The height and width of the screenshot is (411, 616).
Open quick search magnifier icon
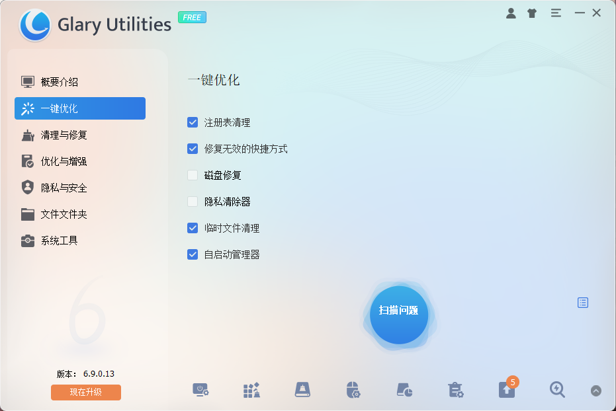557,389
